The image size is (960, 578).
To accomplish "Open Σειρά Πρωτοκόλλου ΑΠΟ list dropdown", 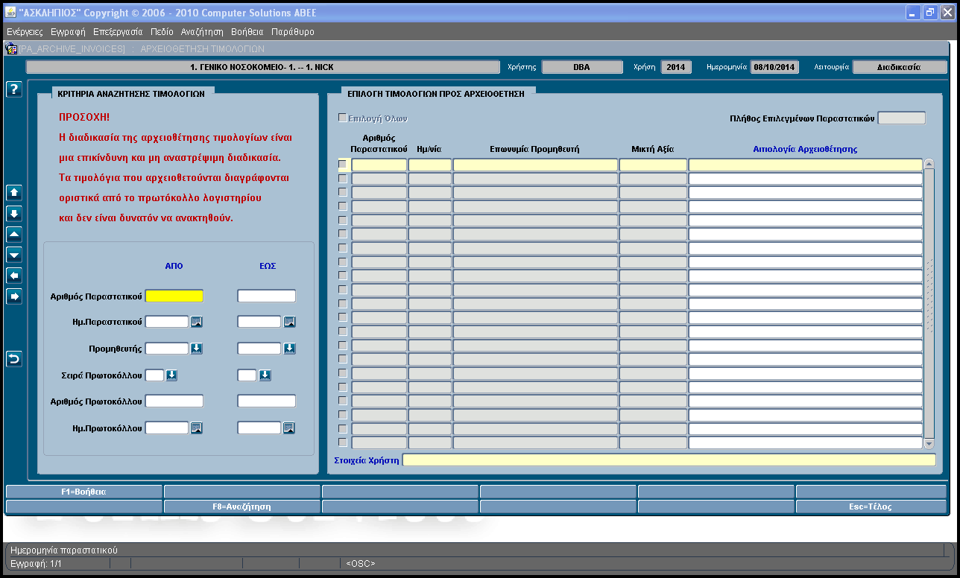I will [171, 375].
